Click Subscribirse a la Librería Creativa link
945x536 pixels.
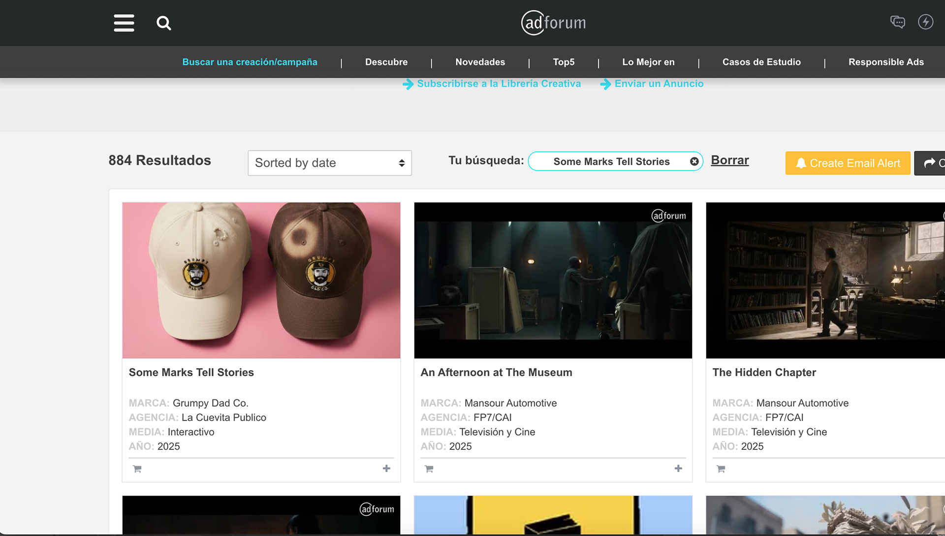pos(498,84)
